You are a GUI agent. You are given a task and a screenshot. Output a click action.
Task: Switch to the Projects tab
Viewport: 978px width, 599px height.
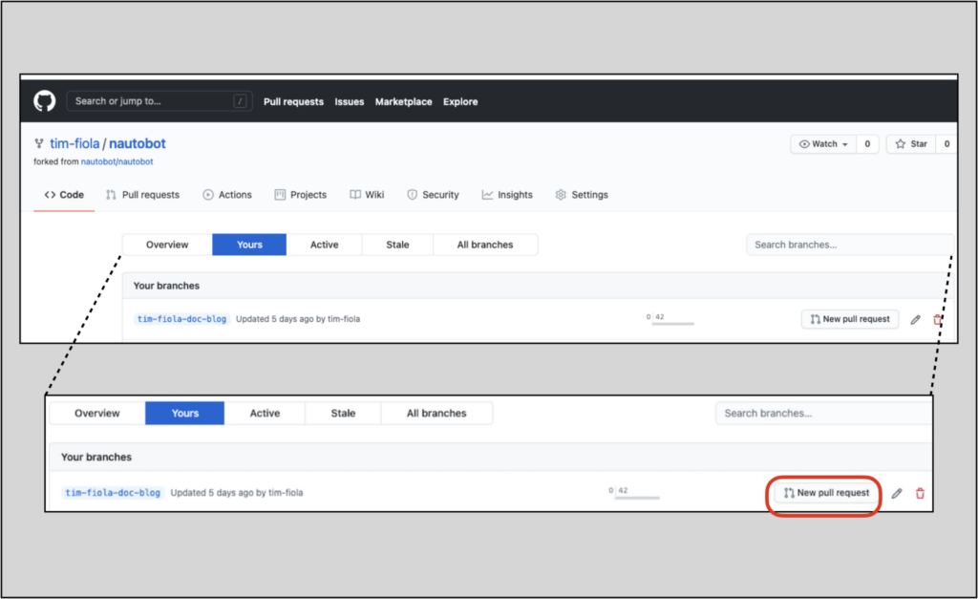(301, 195)
